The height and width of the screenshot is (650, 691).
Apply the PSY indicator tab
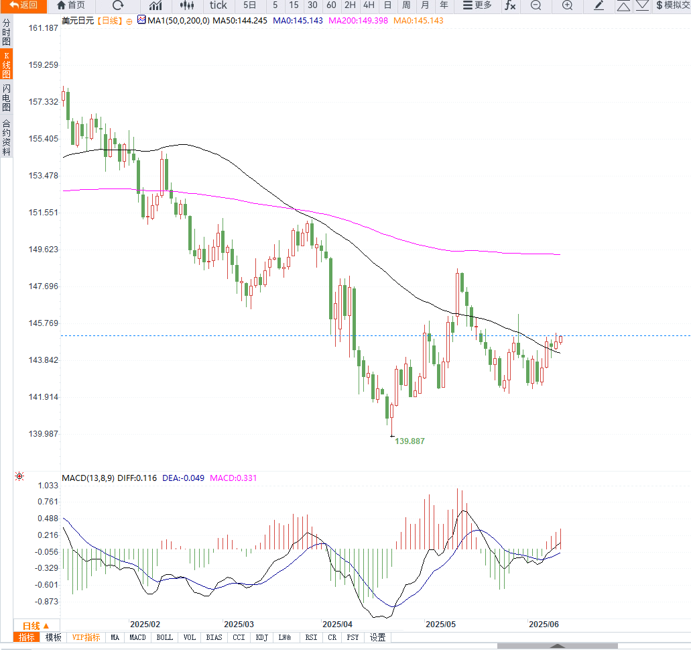(353, 638)
